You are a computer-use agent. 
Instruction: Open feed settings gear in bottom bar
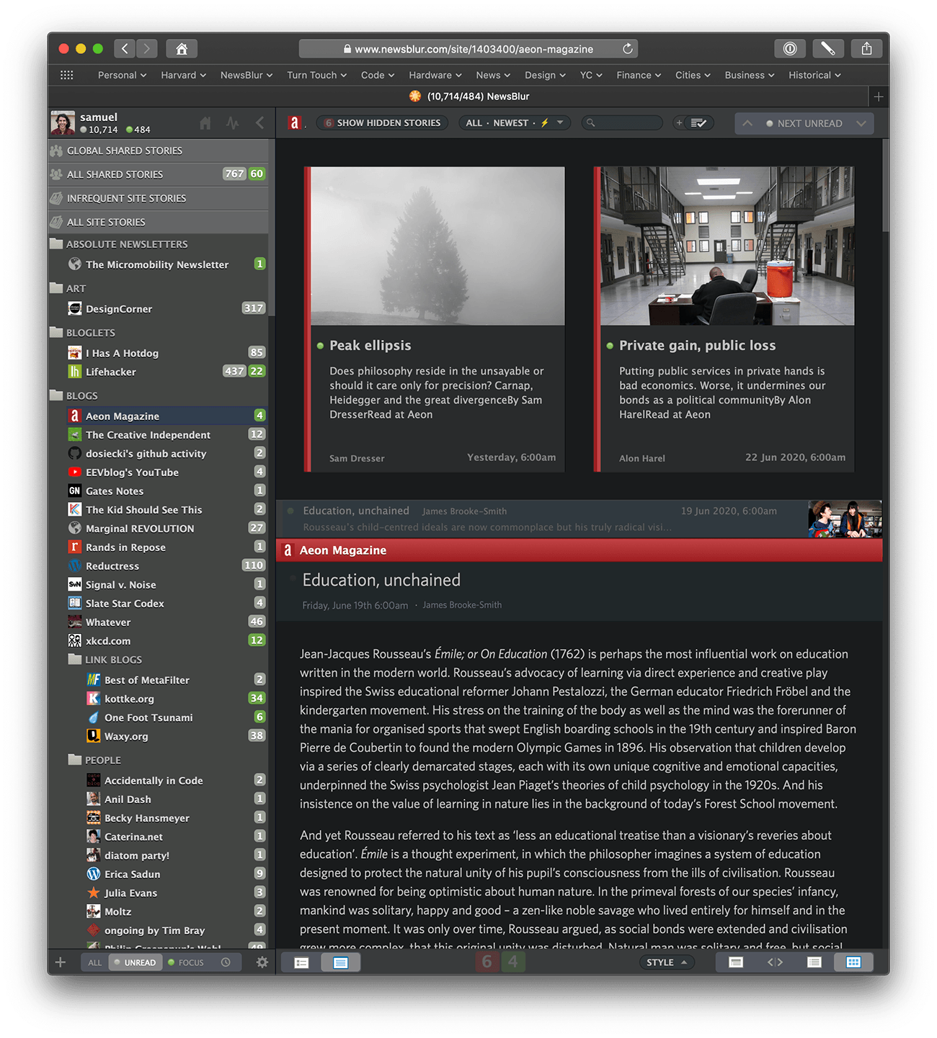coord(262,962)
